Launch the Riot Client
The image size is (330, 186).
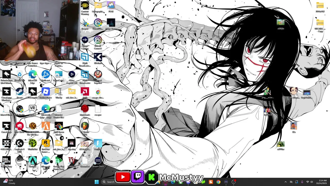20,128
